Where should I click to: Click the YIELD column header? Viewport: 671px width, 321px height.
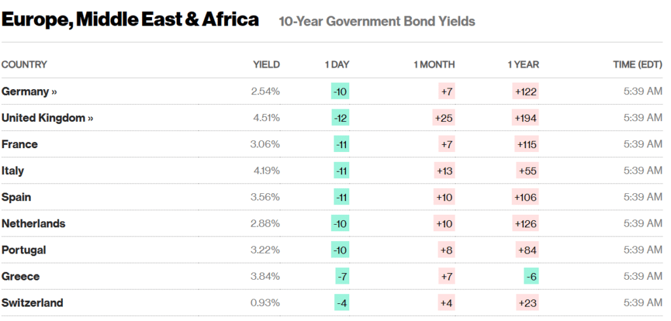point(266,64)
